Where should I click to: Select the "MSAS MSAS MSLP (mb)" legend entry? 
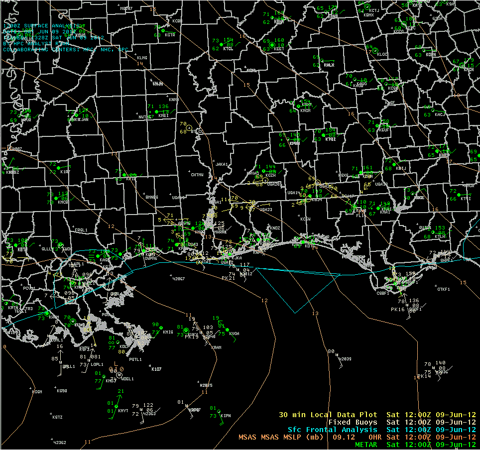[x=281, y=437]
